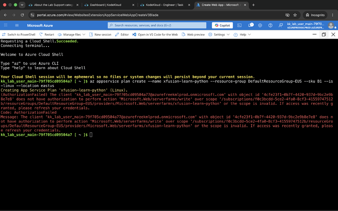Image resolution: width=338 pixels, height=211 pixels.
Task: Go forward in browser history
Action: 14,15
